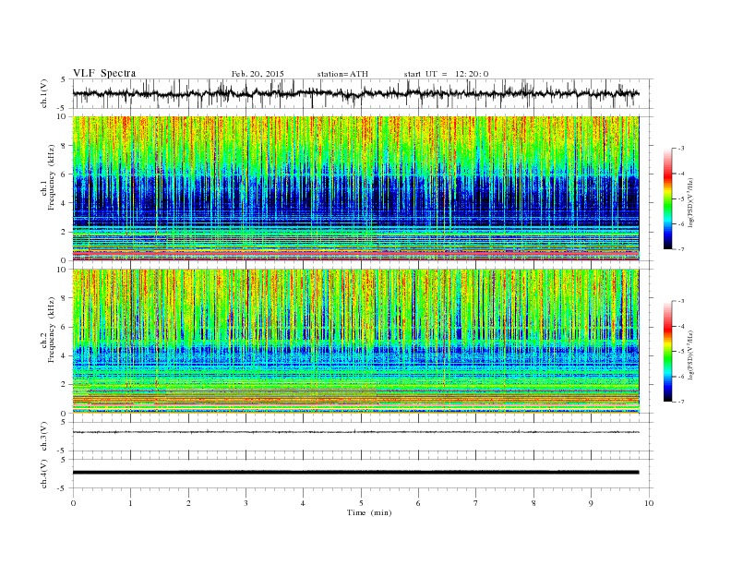The image size is (731, 565).
Task: Click the 'ch.1(V)' waveform axis label
Action: point(43,93)
